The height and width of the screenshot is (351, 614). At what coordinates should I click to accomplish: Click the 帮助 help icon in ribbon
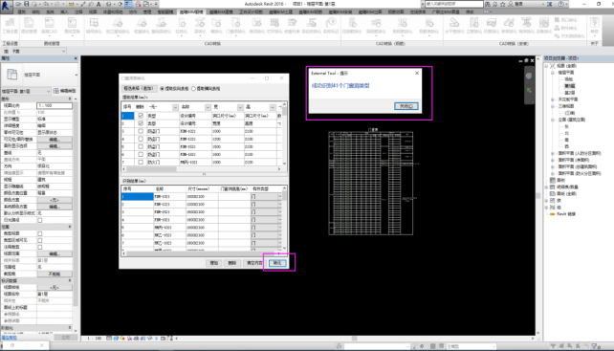click(x=595, y=26)
